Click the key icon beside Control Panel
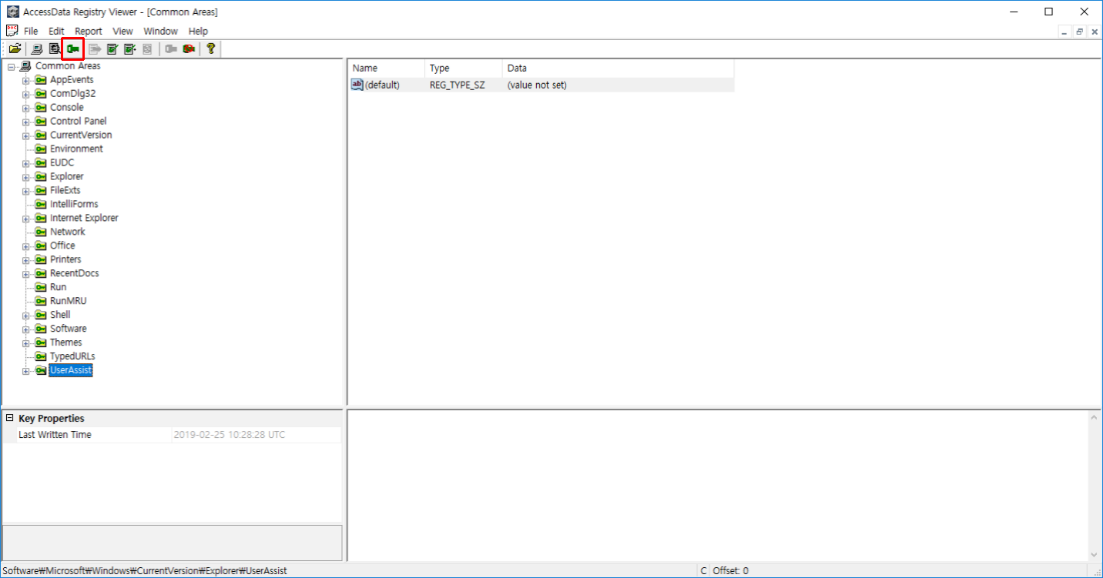This screenshot has height=578, width=1103. click(x=41, y=122)
